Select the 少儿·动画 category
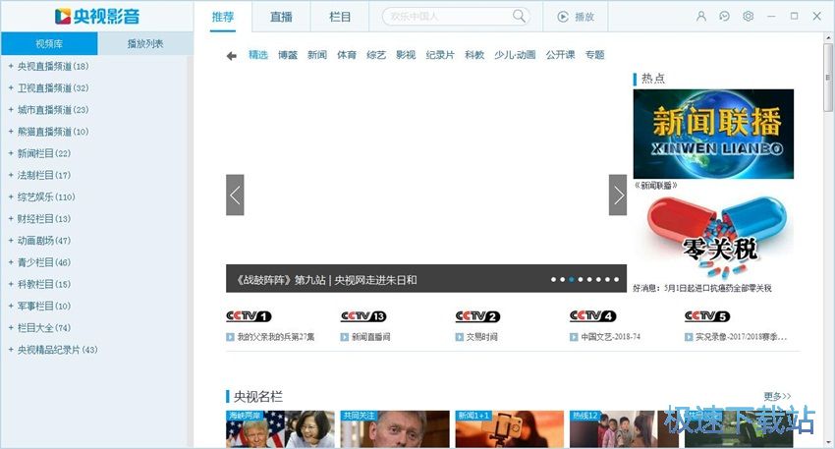The height and width of the screenshot is (449, 835). coord(515,55)
